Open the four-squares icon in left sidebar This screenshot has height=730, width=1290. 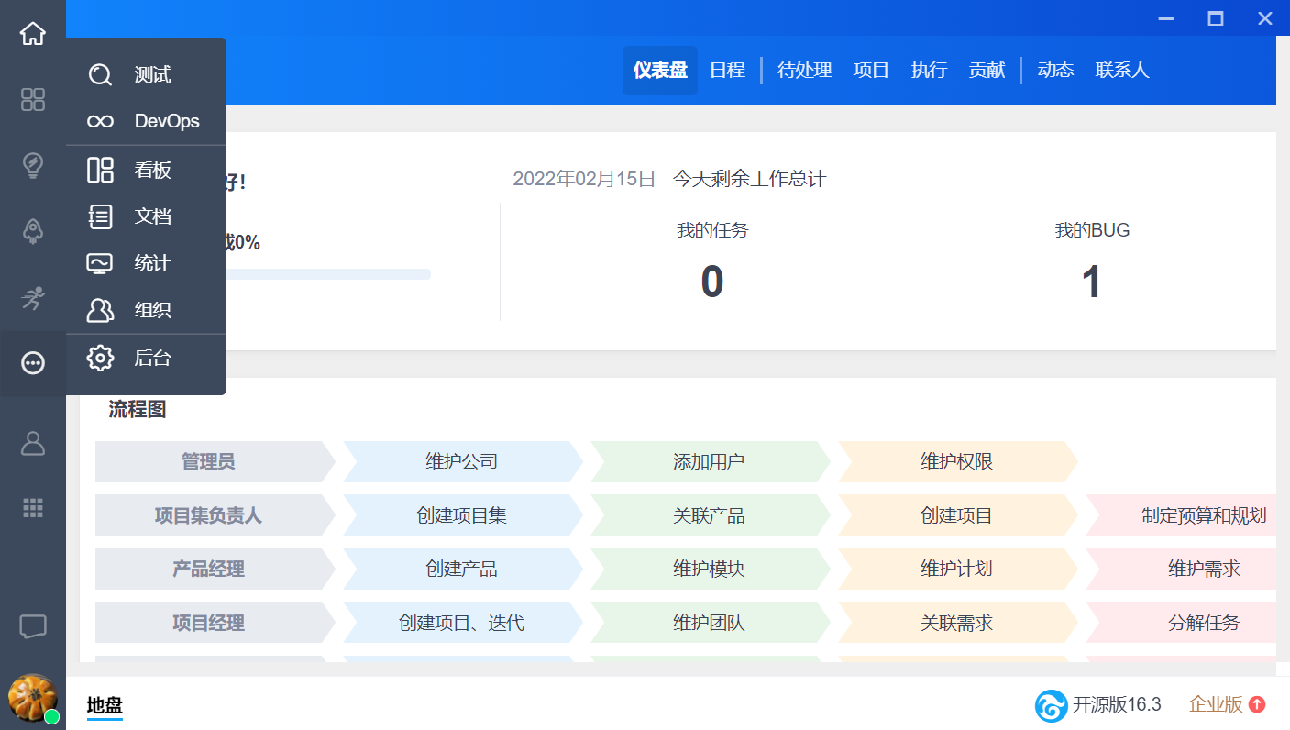(33, 100)
